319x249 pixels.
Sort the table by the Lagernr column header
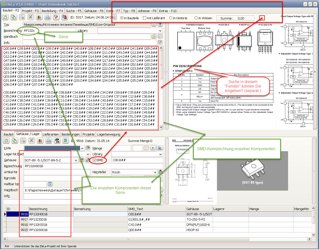tap(231, 209)
